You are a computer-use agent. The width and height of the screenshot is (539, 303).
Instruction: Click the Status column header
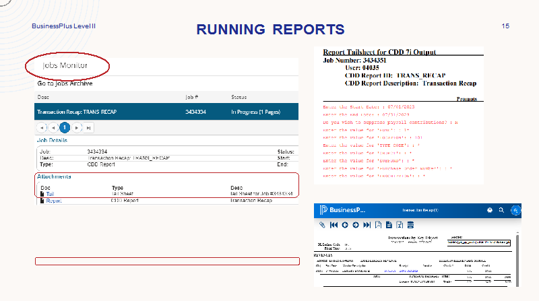click(239, 97)
